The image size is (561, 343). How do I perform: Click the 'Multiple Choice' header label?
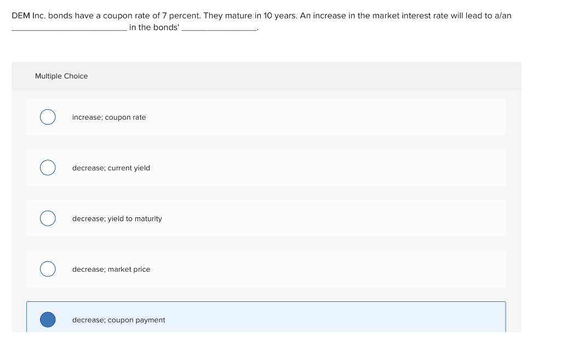[61, 76]
